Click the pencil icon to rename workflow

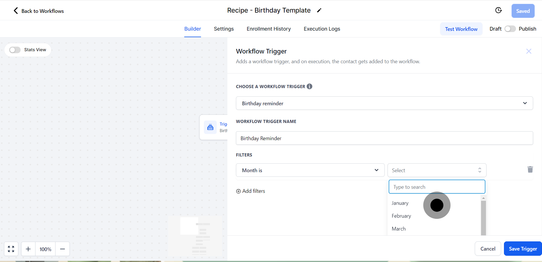[319, 11]
